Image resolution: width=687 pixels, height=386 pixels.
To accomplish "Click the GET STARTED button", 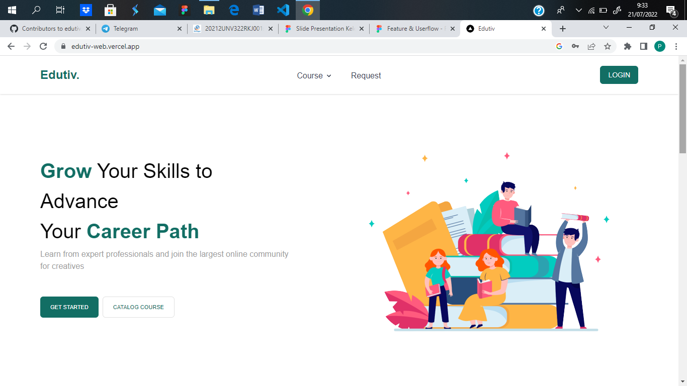I will pyautogui.click(x=69, y=307).
